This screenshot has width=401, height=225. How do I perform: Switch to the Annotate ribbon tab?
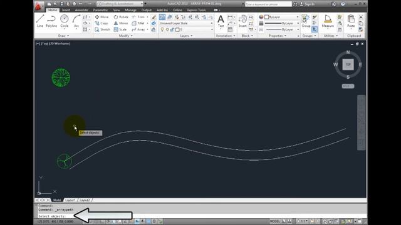81,10
